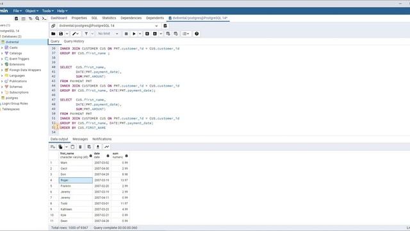Expand the Casts tree node

pos(2,47)
